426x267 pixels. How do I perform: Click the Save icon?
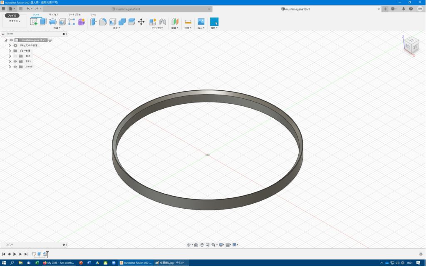click(x=21, y=9)
